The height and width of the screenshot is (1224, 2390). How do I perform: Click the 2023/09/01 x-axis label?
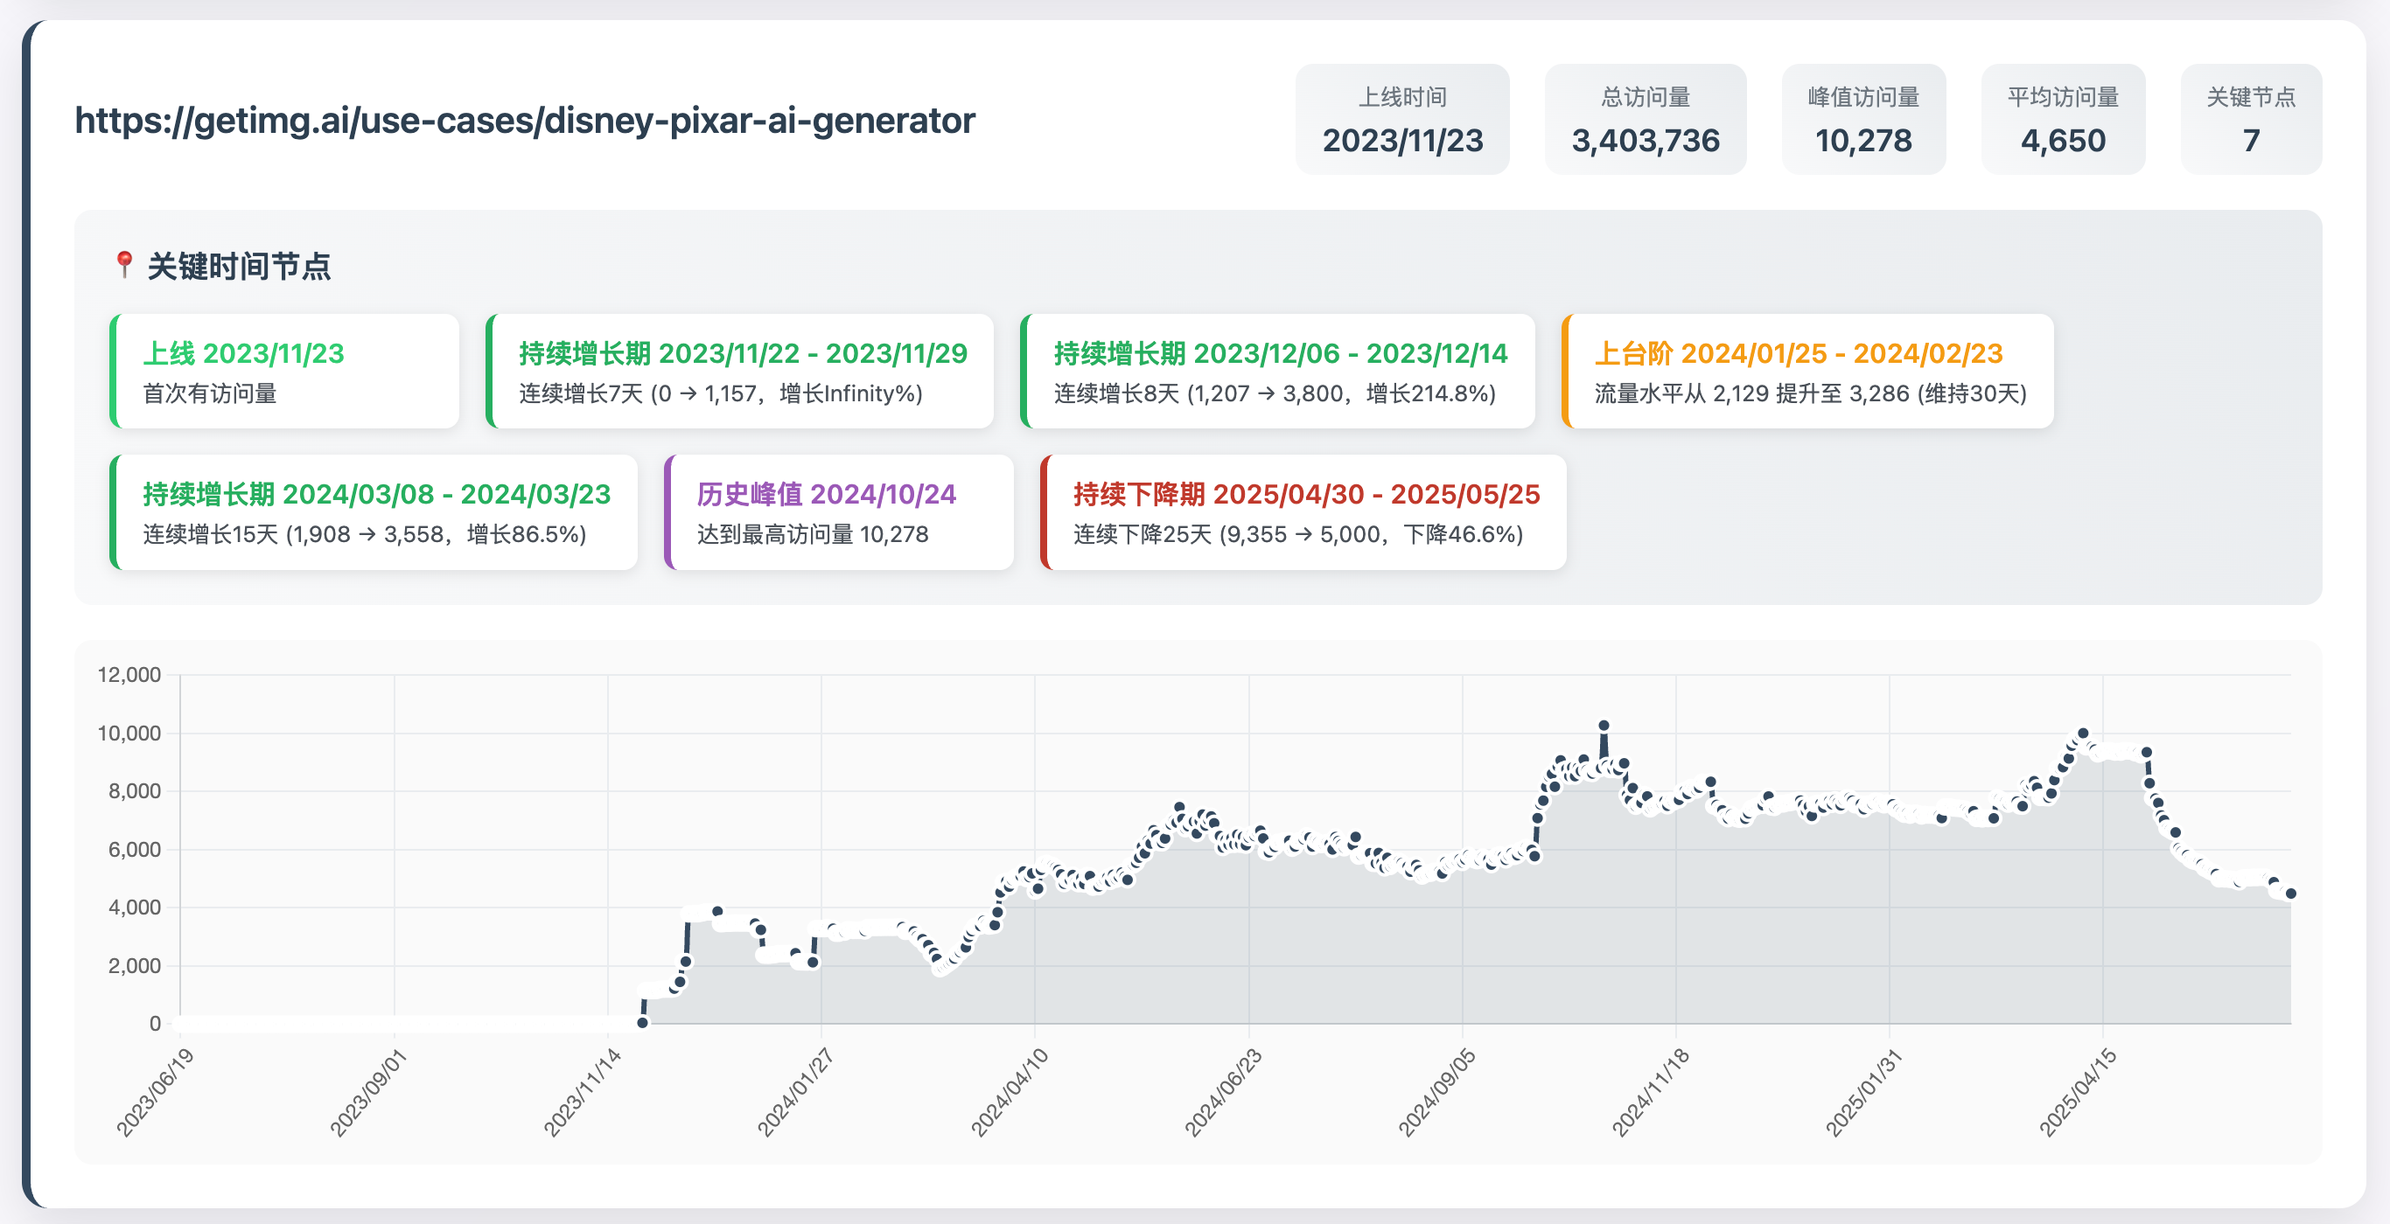[x=368, y=1091]
